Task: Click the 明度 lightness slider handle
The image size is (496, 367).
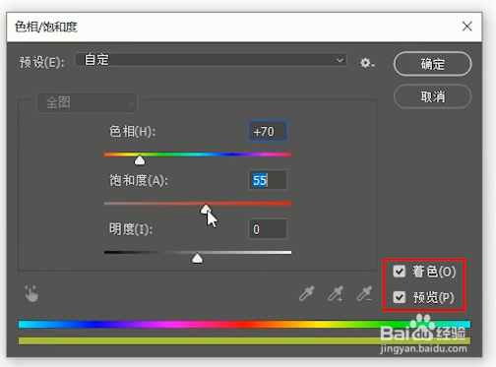Action: [197, 258]
